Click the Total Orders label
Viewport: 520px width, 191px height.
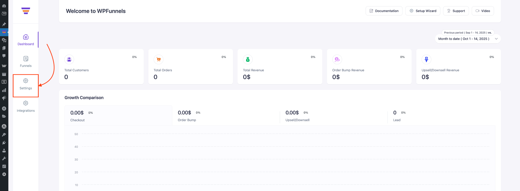tap(163, 70)
